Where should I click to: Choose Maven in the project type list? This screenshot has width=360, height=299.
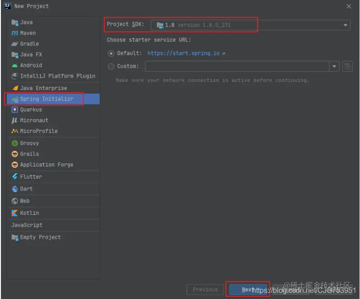(53, 33)
